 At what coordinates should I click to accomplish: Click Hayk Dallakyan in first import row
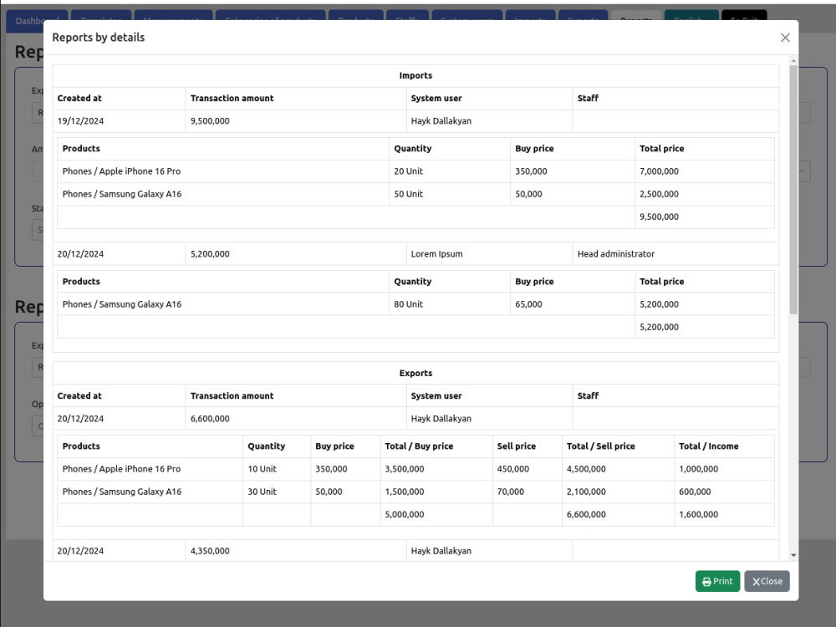[441, 121]
